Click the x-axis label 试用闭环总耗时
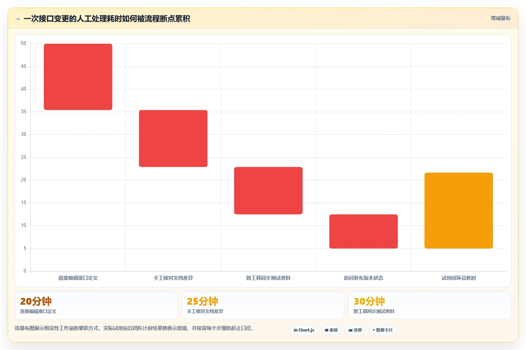This screenshot has width=526, height=350. click(459, 278)
